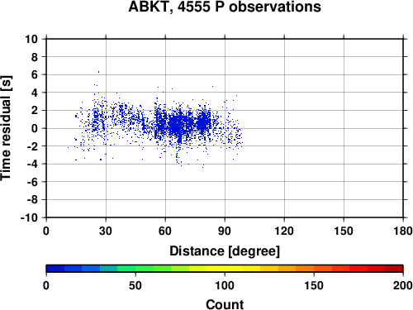Click y-axis tick label '-2'
This screenshot has width=413, height=310.
(x=32, y=146)
